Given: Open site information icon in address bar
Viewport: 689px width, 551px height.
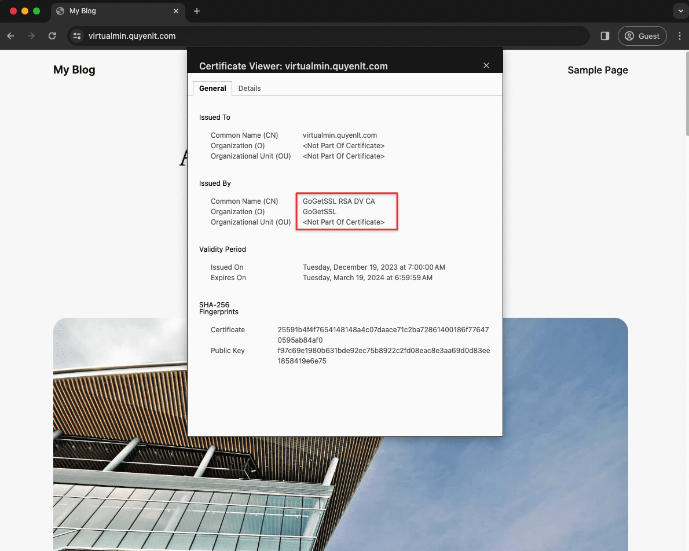Looking at the screenshot, I should coord(77,36).
